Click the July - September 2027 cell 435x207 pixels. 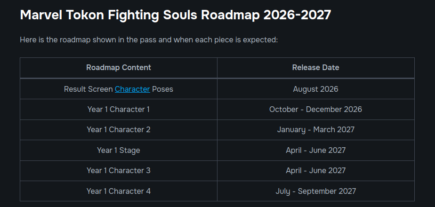[316, 191]
